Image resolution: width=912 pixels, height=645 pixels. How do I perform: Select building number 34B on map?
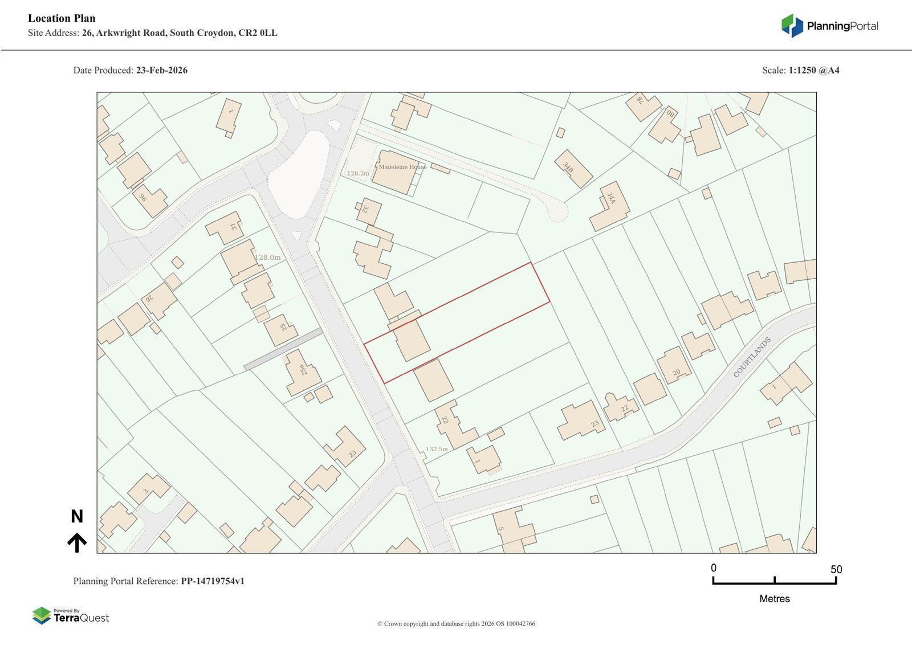(x=572, y=169)
